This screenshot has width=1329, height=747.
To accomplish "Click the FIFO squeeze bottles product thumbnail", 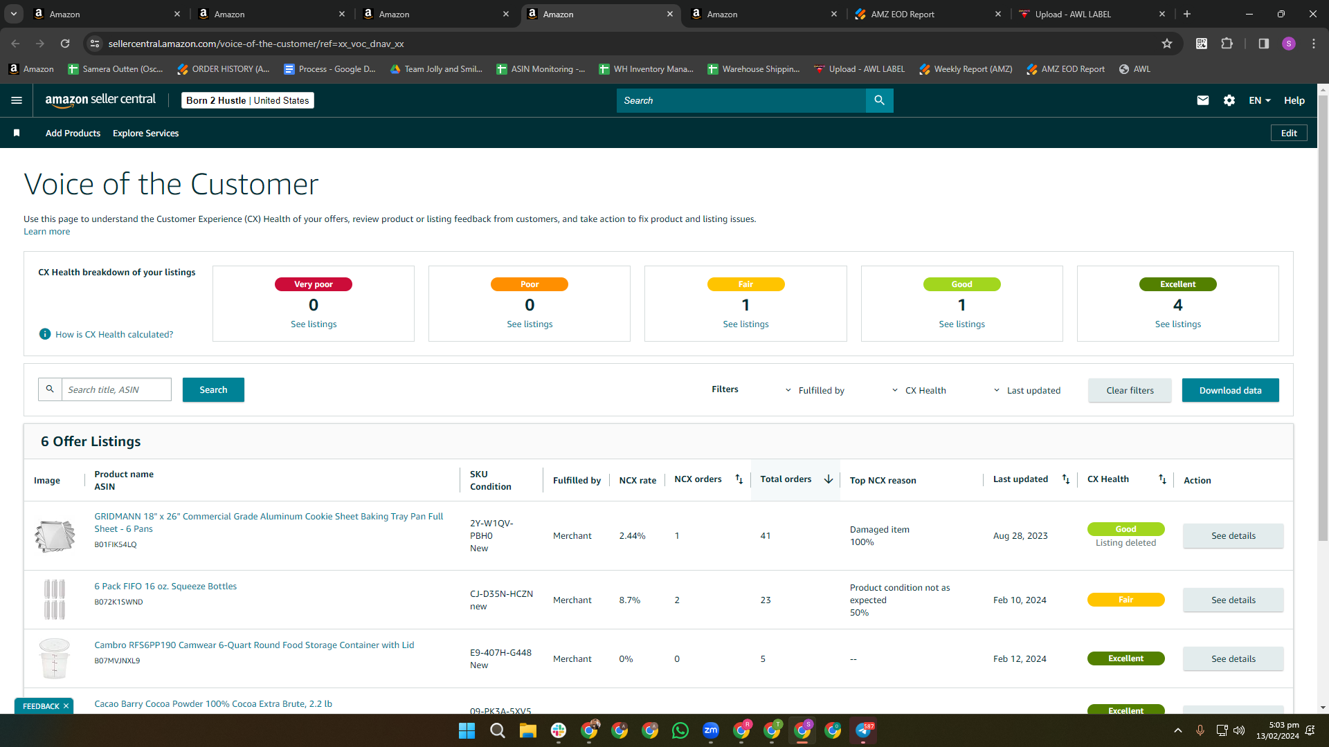I will click(55, 600).
